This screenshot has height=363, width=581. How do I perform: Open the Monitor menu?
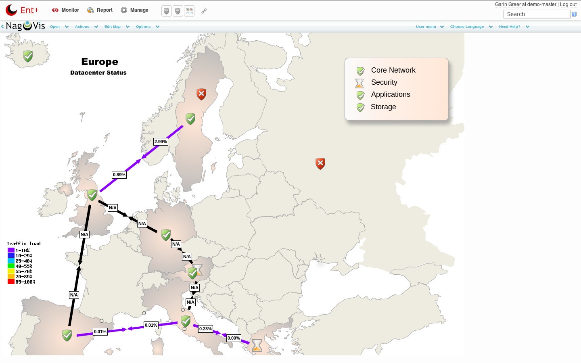pos(66,10)
